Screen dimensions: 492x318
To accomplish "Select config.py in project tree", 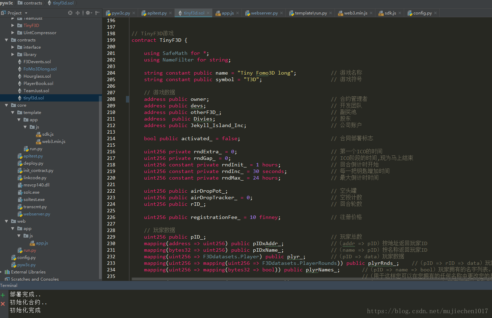I will (x=26, y=258).
